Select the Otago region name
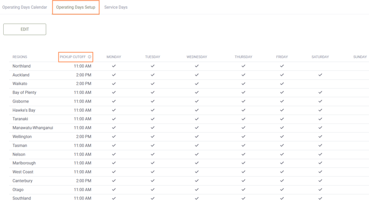The height and width of the screenshot is (204, 369). pyautogui.click(x=18, y=190)
